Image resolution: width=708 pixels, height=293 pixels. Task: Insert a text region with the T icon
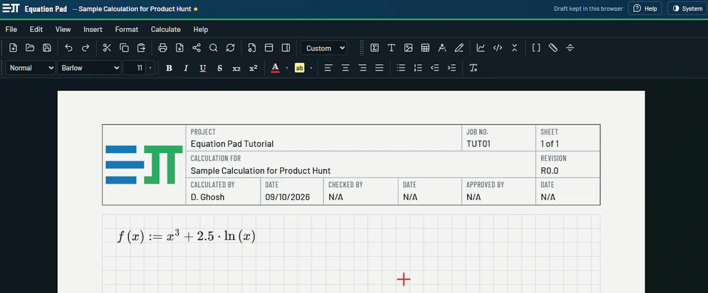coord(391,48)
